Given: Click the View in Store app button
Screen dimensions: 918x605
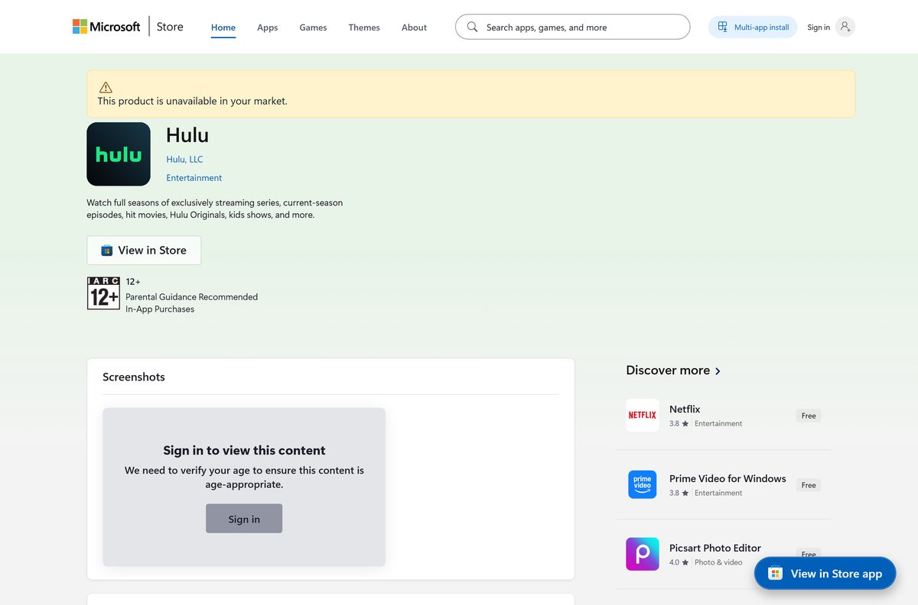Looking at the screenshot, I should pos(825,574).
